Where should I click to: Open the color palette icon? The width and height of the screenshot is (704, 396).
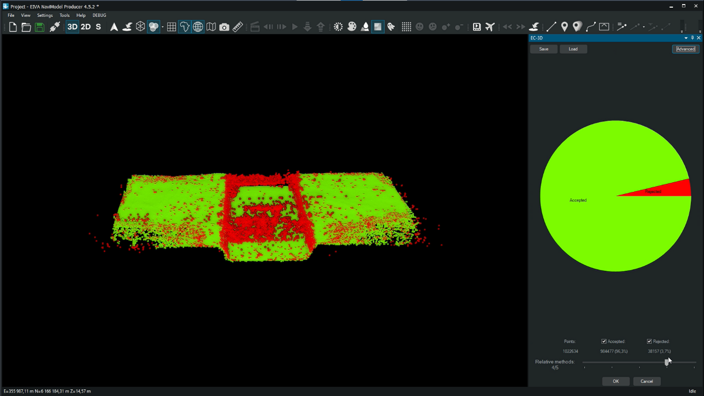[x=352, y=27]
